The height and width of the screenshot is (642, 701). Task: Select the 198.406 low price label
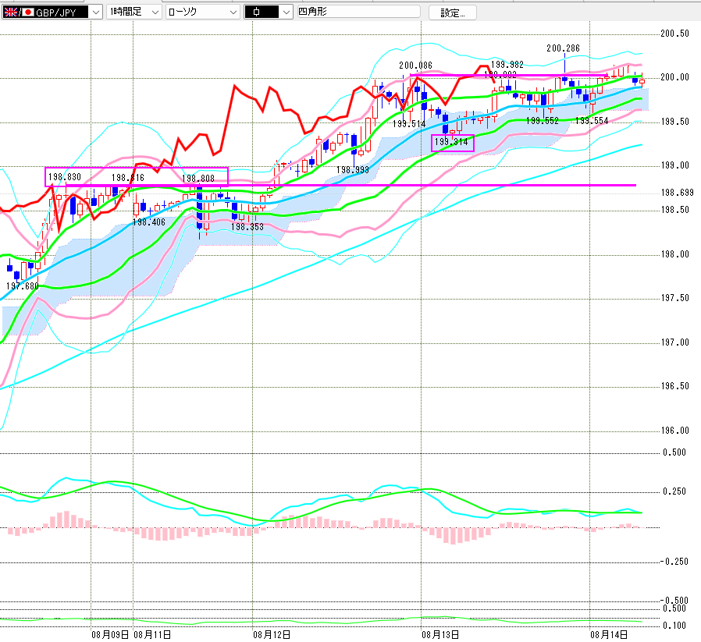point(149,222)
